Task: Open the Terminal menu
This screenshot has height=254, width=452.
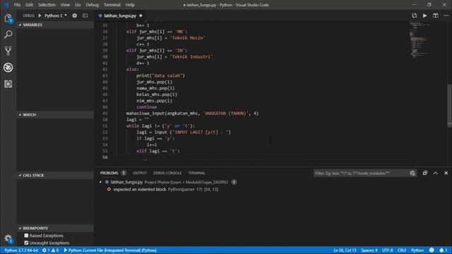Action: (x=112, y=5)
